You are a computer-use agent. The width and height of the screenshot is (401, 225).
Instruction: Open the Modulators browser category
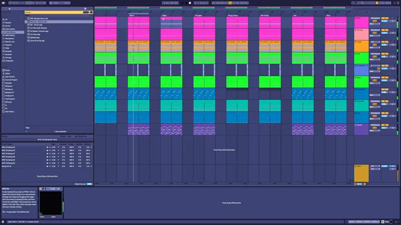coord(10,39)
